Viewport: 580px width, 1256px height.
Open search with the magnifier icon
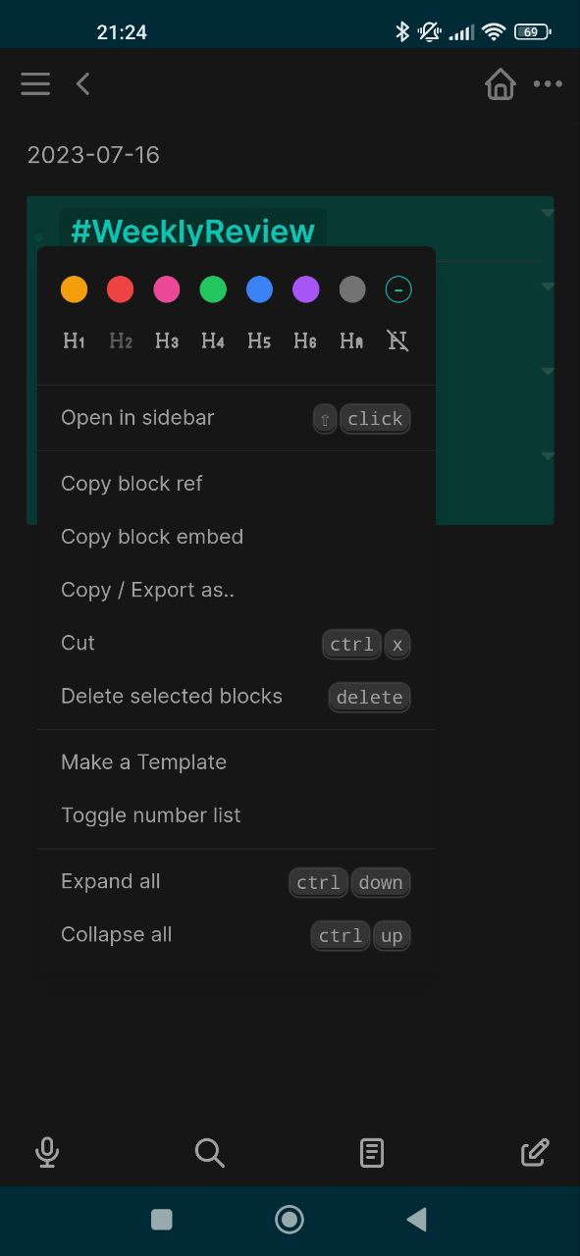click(209, 1152)
